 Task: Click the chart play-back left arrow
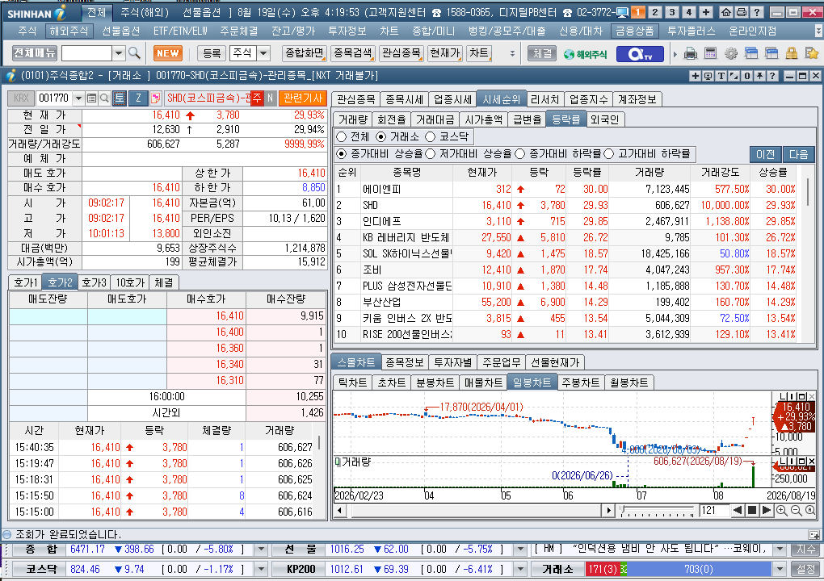click(x=738, y=510)
